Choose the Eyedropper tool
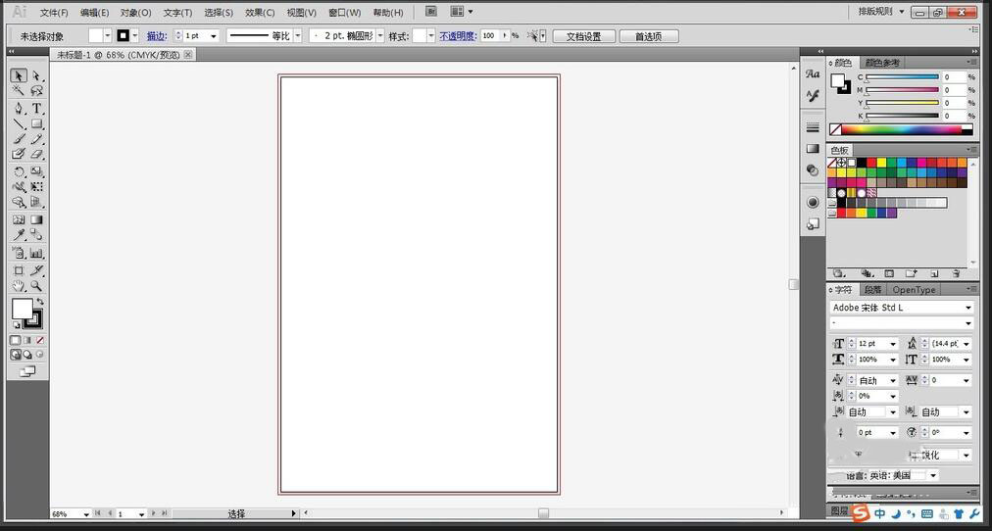 tap(19, 235)
